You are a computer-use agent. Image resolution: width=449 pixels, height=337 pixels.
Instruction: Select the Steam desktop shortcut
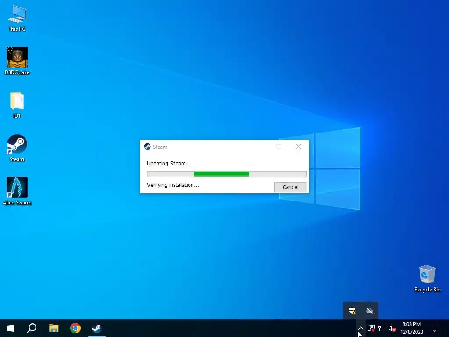click(x=17, y=148)
